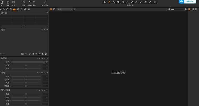Viewport: 199px width, 106px height.
Task: Click the exposure slider value field
Action: [x=45, y=76]
